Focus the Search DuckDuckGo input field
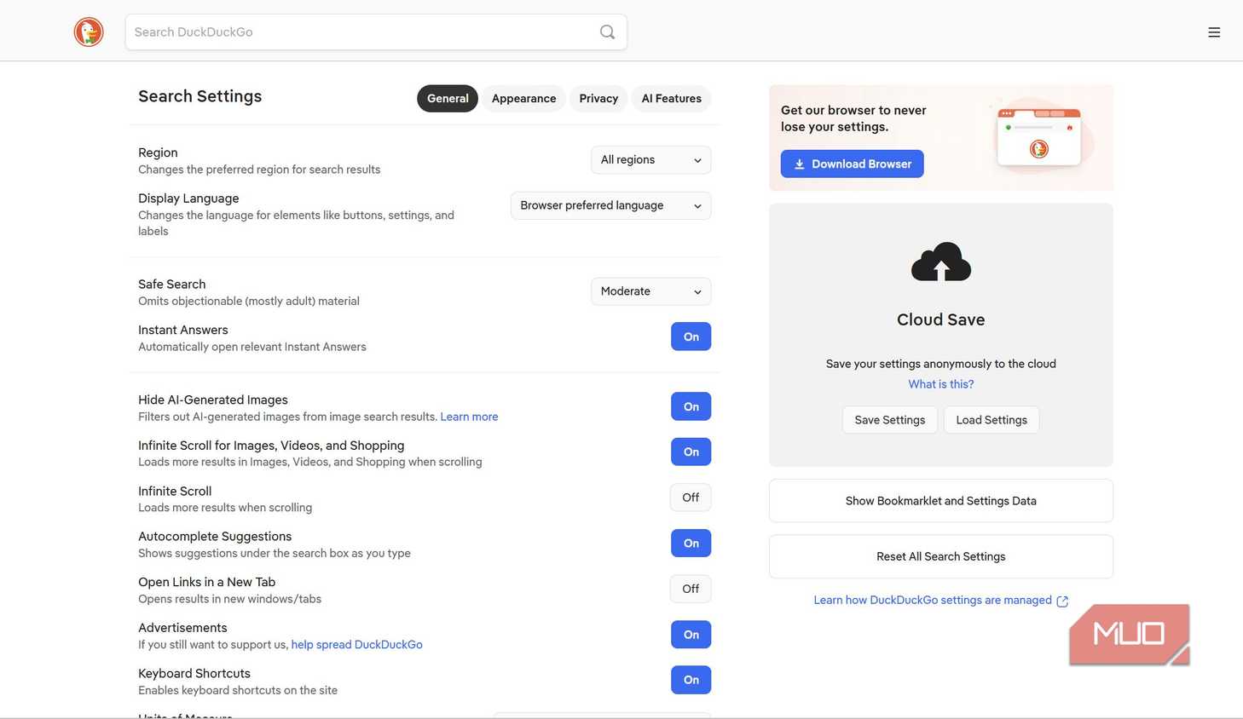1243x719 pixels. [x=376, y=32]
